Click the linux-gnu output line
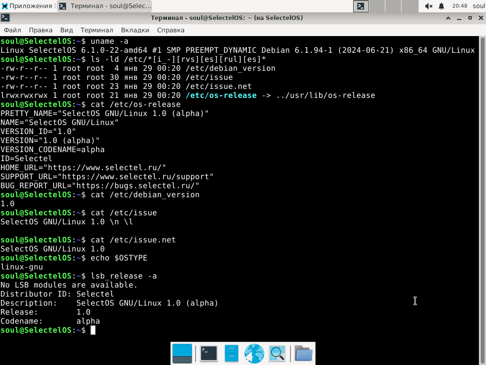The image size is (486, 365). pos(22,267)
